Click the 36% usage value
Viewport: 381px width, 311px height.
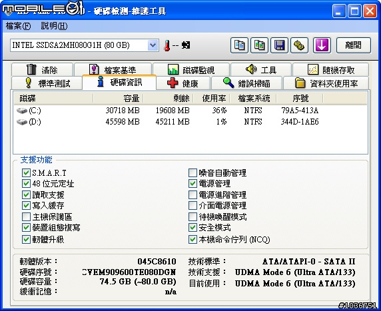[x=219, y=111]
